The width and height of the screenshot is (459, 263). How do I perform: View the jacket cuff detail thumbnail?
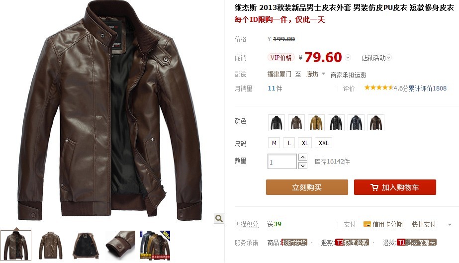click(x=120, y=245)
